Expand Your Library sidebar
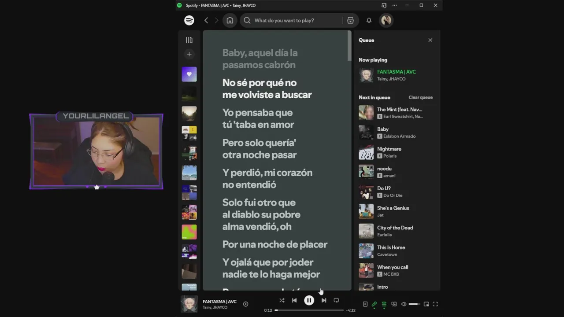 [x=189, y=40]
